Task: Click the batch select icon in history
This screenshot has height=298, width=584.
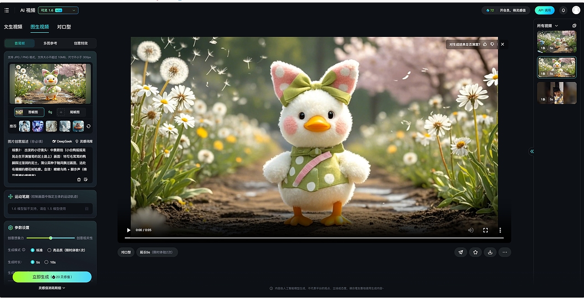Action: tap(574, 26)
